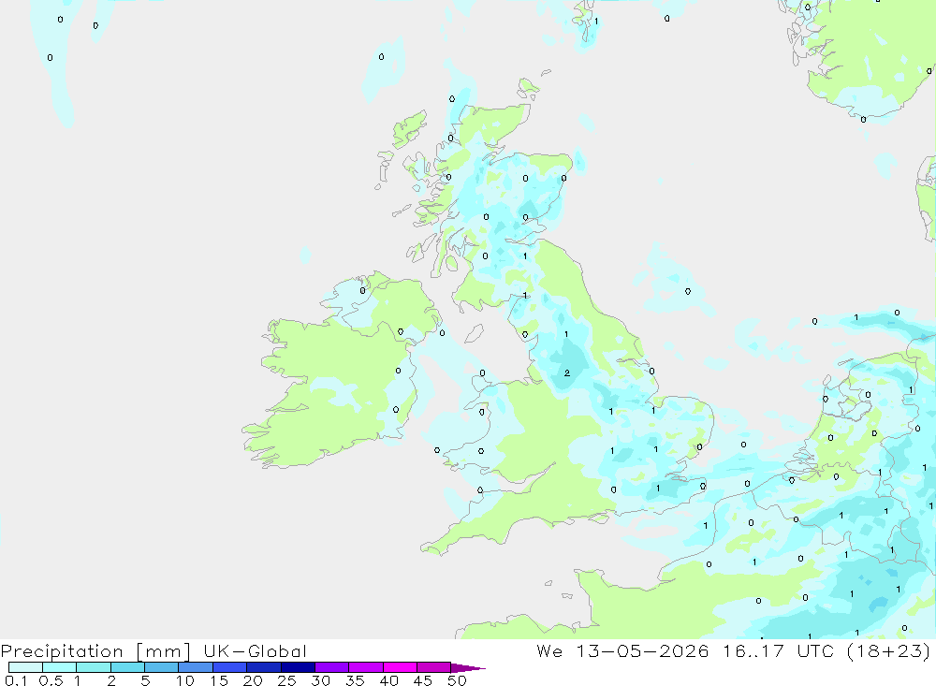Click the 0.1–0.5 mm palest cyan legend swatch

[25, 667]
